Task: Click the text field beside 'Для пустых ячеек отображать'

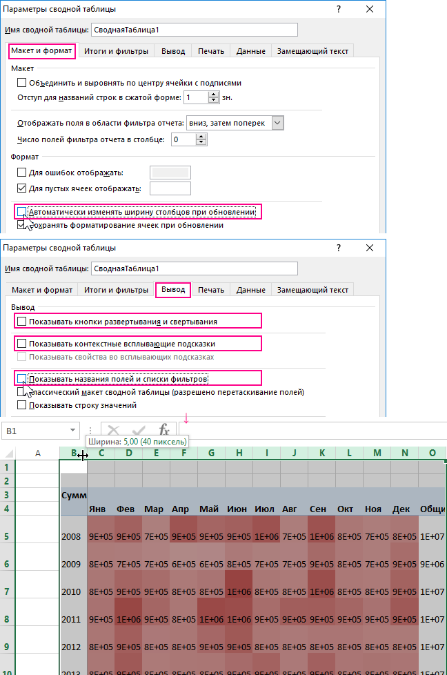Action: coord(170,188)
